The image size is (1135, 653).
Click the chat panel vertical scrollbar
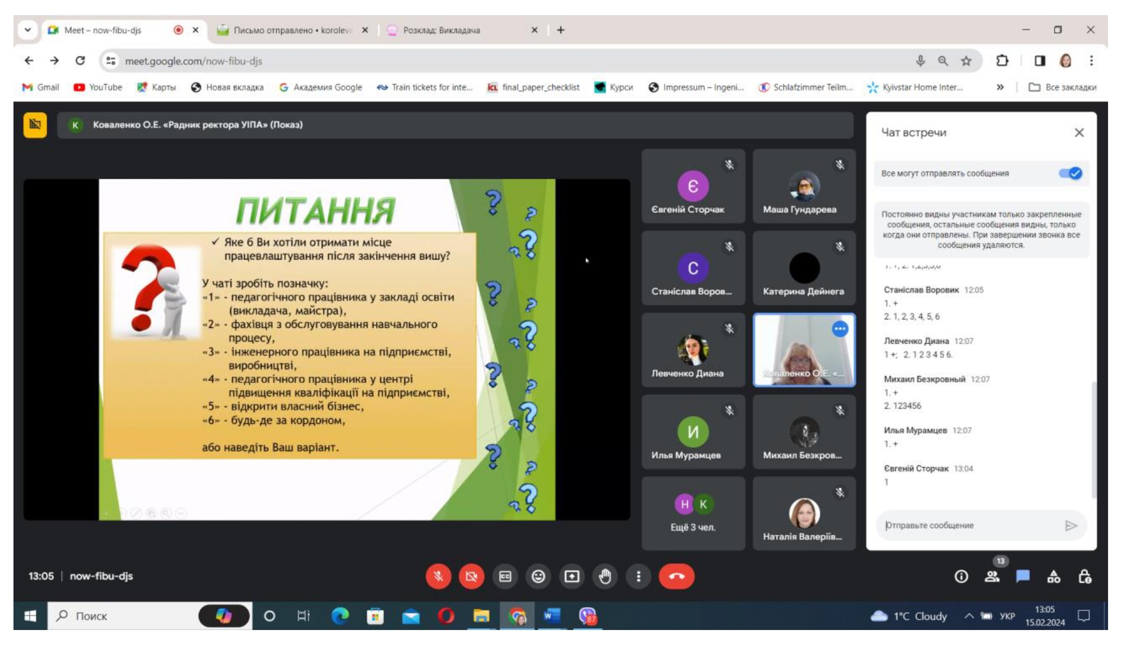(x=1093, y=440)
